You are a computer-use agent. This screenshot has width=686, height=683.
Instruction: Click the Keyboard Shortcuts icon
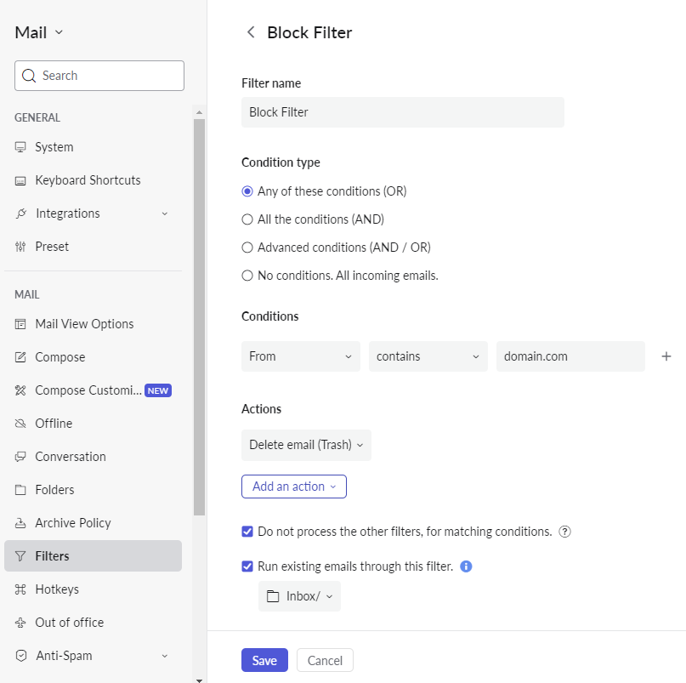coord(20,179)
